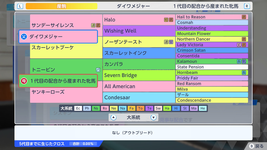Click the red 母 dam icon
The height and width of the screenshot is (150, 267).
24,81
